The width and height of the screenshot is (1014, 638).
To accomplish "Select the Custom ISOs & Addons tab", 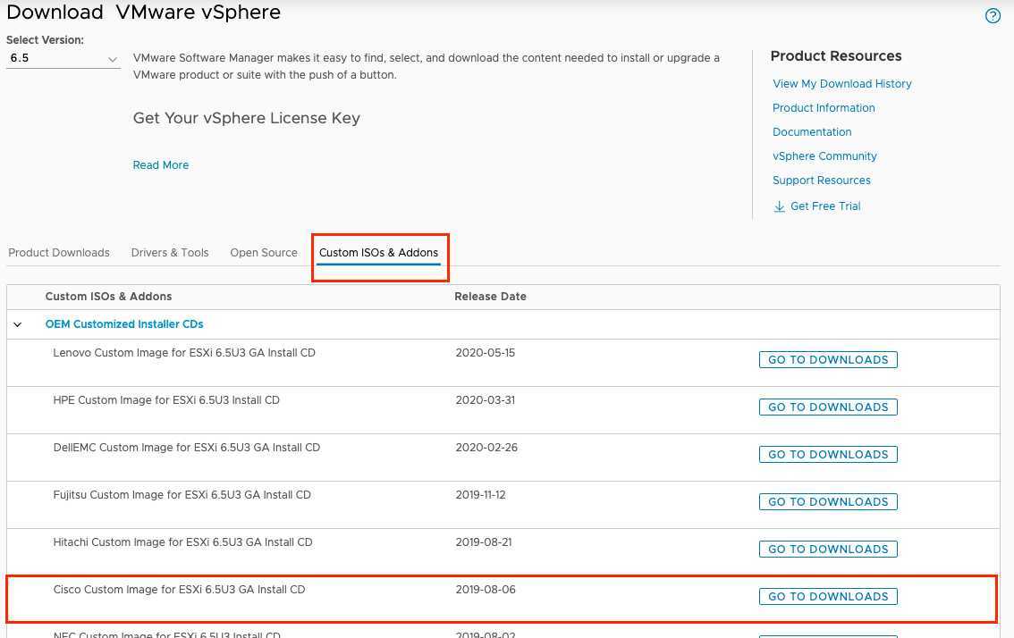I will (378, 253).
